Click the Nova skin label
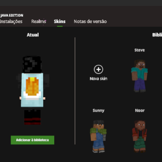Viewport: 162px width, 162px height. [98, 79]
